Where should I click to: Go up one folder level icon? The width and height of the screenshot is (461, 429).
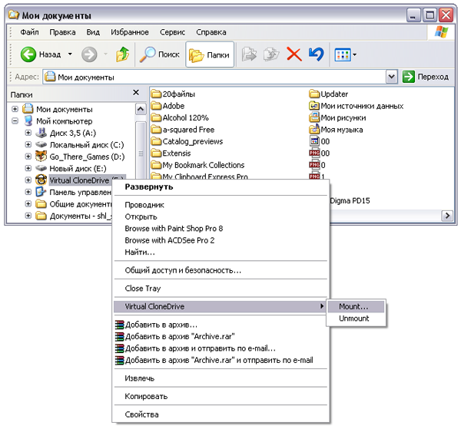coord(123,54)
